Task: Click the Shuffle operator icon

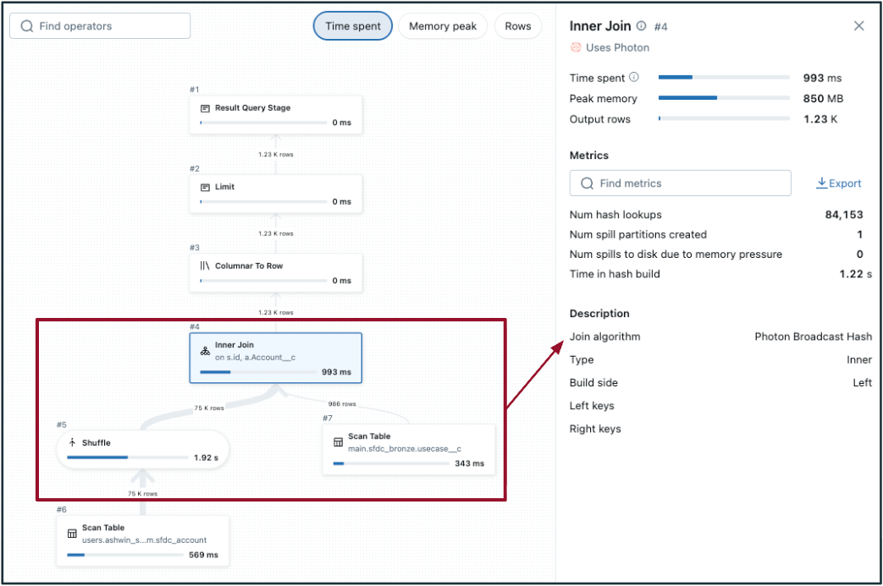Action: point(72,442)
